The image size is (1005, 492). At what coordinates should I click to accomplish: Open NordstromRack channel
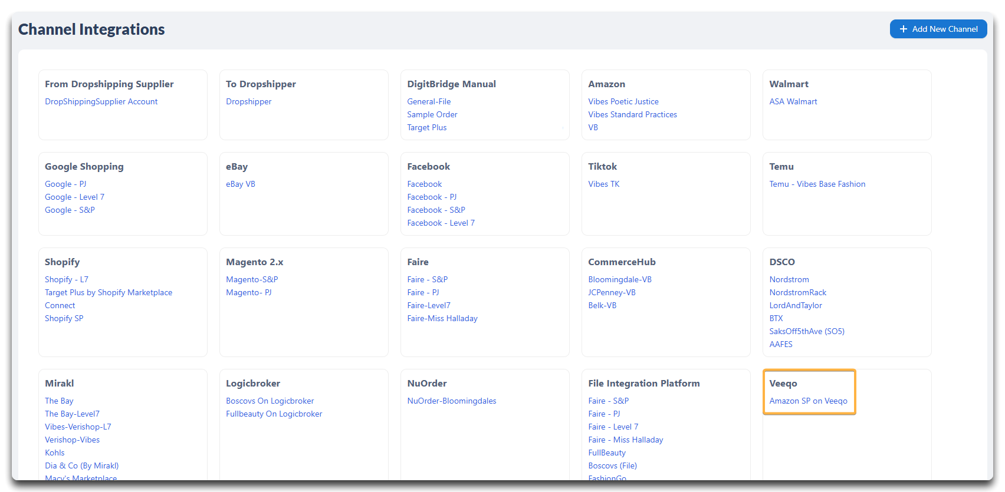click(x=798, y=292)
